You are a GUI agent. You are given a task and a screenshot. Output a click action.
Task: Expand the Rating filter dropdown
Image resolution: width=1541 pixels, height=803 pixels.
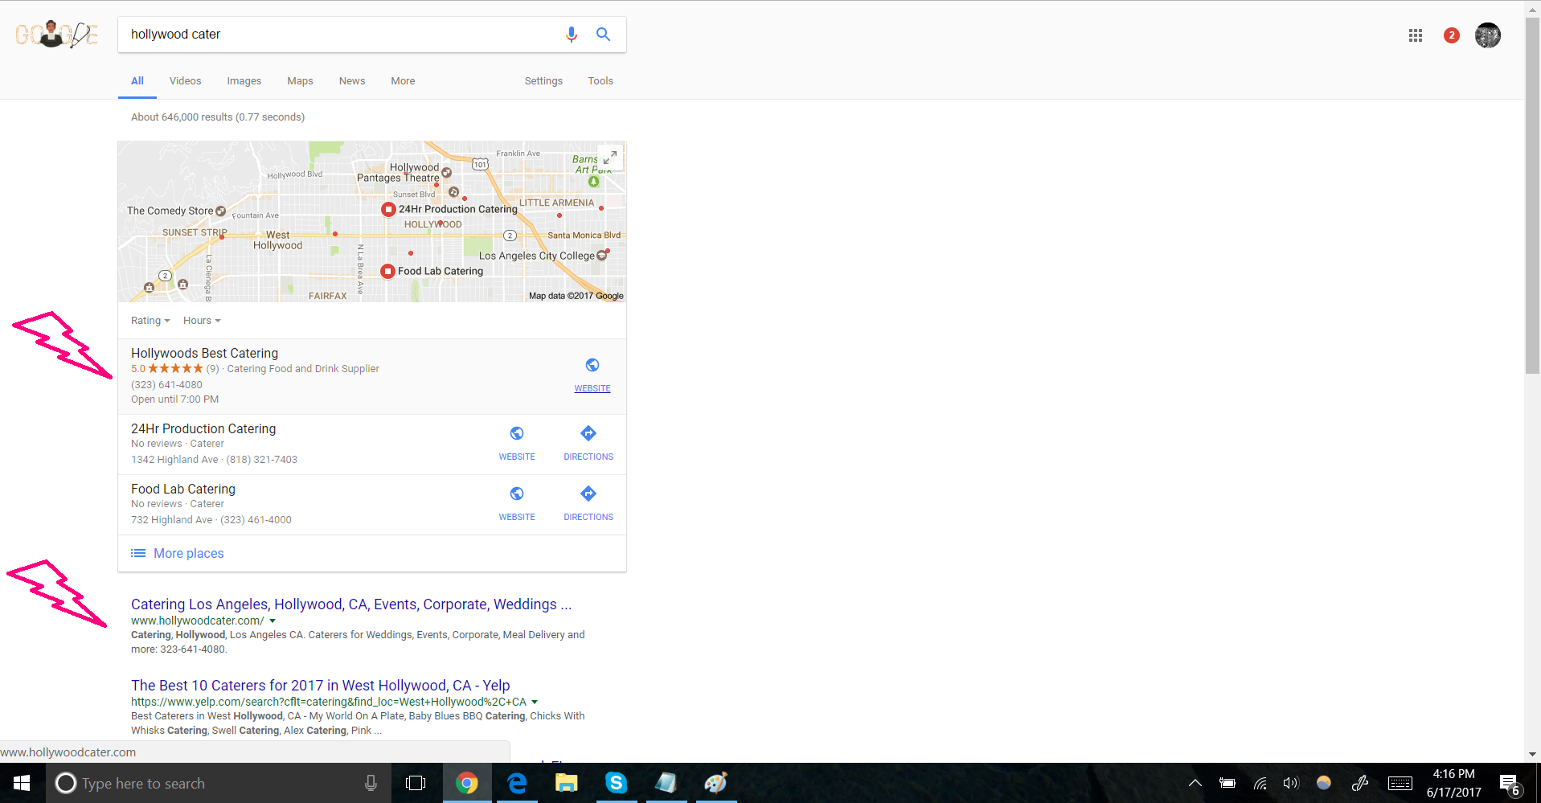coord(150,321)
